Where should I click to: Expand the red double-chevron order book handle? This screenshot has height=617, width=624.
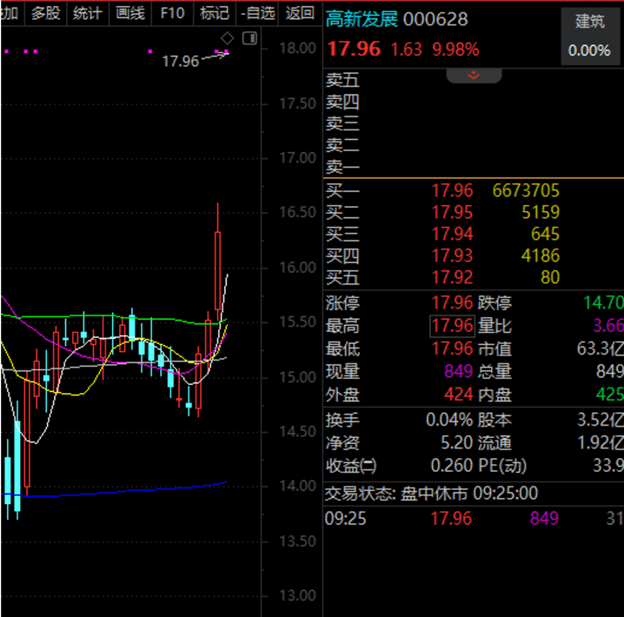474,76
